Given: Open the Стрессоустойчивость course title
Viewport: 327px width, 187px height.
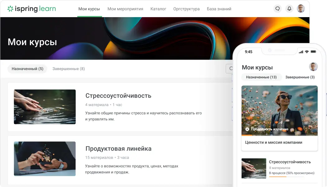Looking at the screenshot, I should (x=118, y=96).
